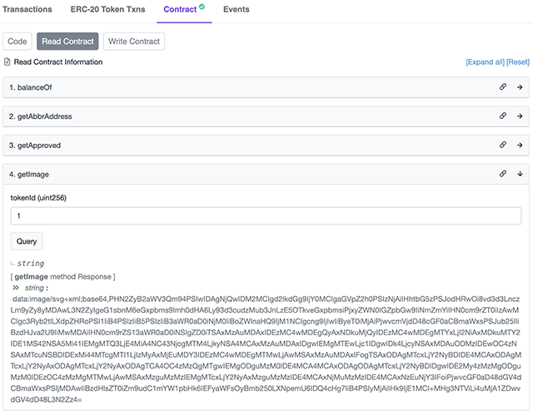The image size is (533, 415).
Task: Click the base64 data:image/svg+xml output string
Action: click(x=266, y=349)
